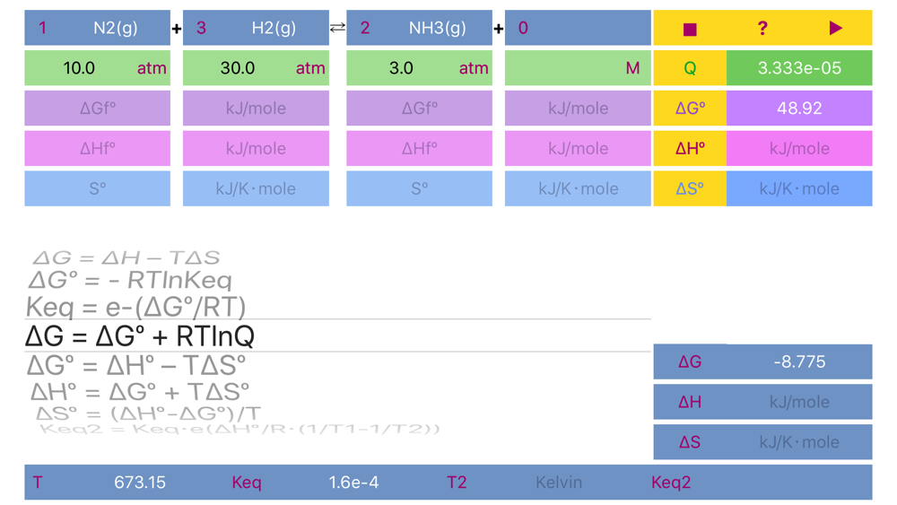
Task: Edit the 30.0 atm pressure field
Action: click(238, 68)
